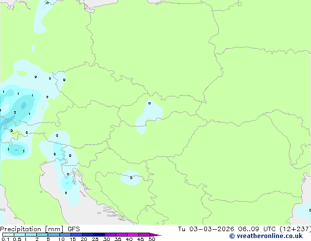The image size is (311, 241).
Task: Click the 20–25 mm legend color box
Action: [88, 235]
